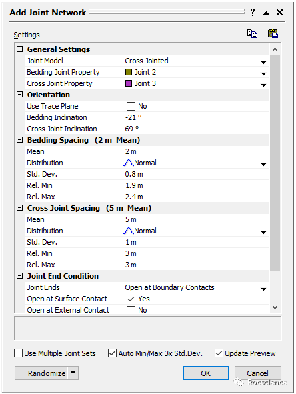The height and width of the screenshot is (394, 296).
Task: Click the copy settings icon
Action: 252,33
